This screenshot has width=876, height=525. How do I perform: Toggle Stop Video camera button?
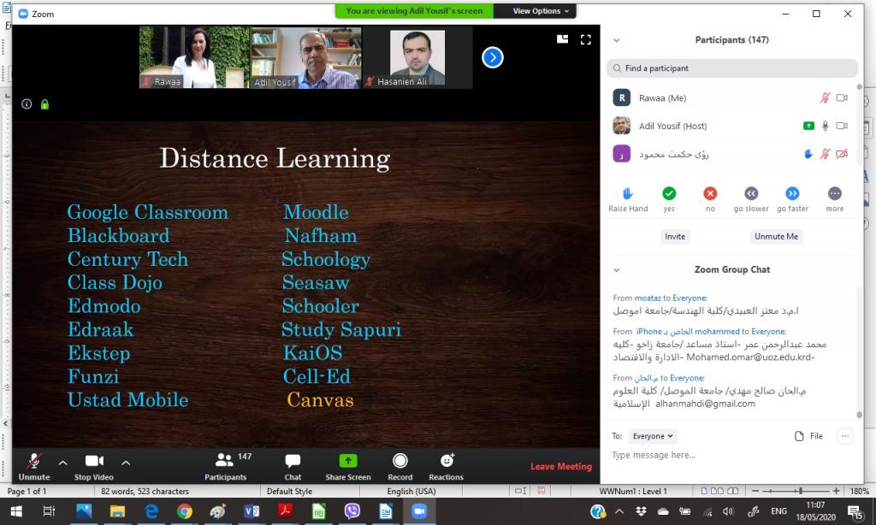(94, 462)
